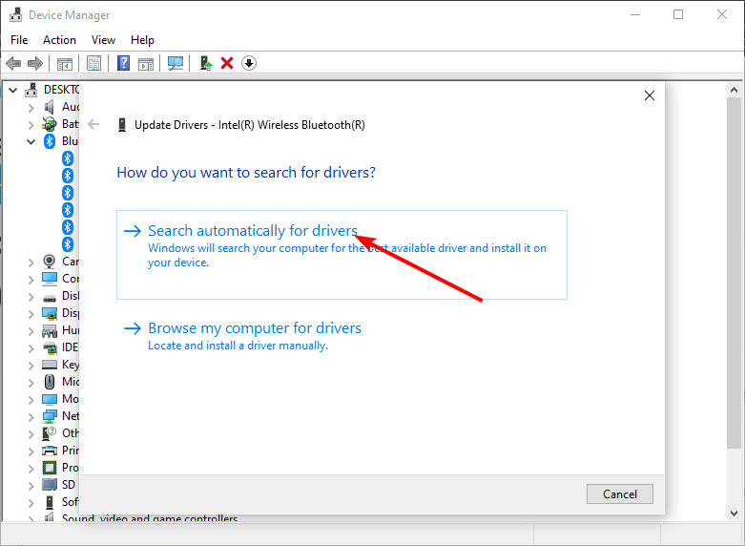Expand the Disk drives category chevron
This screenshot has height=546, width=745.
[x=31, y=296]
